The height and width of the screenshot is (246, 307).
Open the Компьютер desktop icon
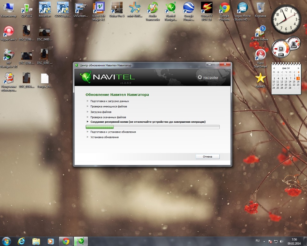pyautogui.click(x=9, y=10)
